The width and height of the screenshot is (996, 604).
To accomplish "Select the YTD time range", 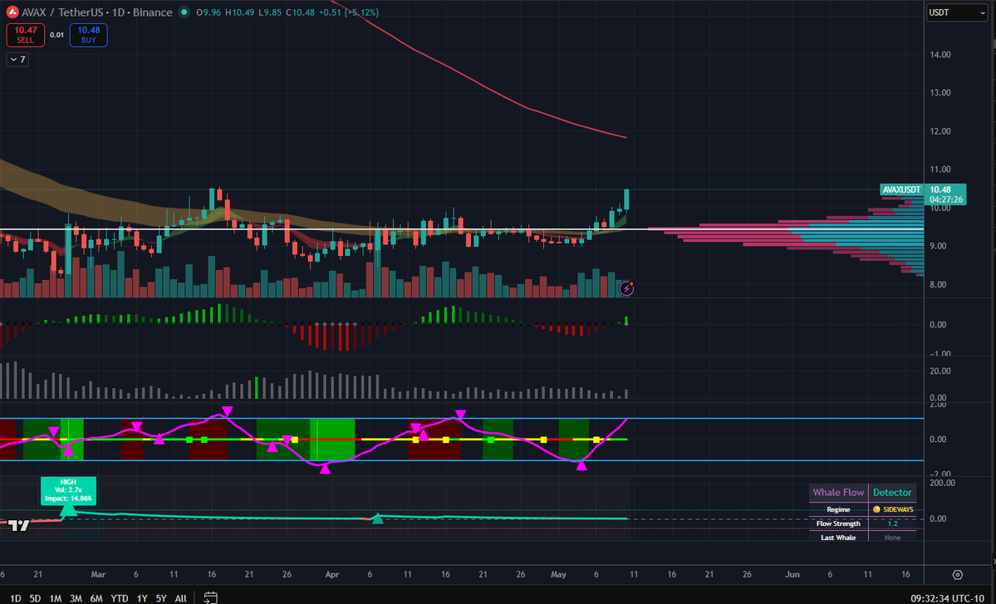I will point(120,598).
